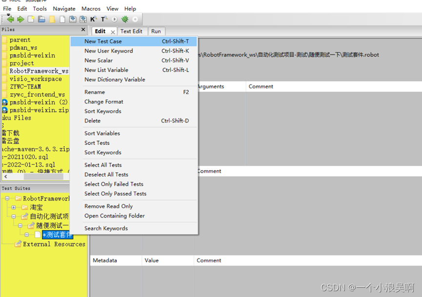Switch to the Text Edit tab
The height and width of the screenshot is (297, 422).
click(x=131, y=31)
